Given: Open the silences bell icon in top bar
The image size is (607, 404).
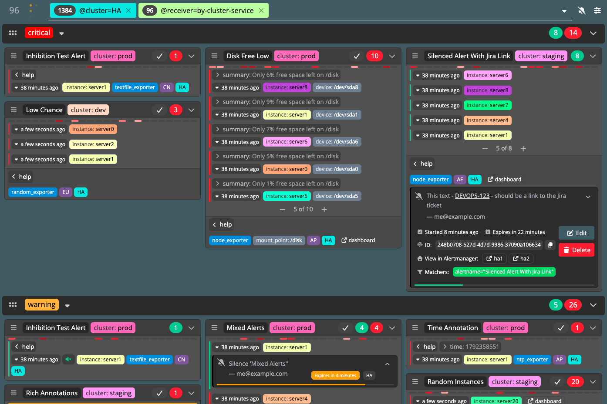Looking at the screenshot, I should click(582, 10).
